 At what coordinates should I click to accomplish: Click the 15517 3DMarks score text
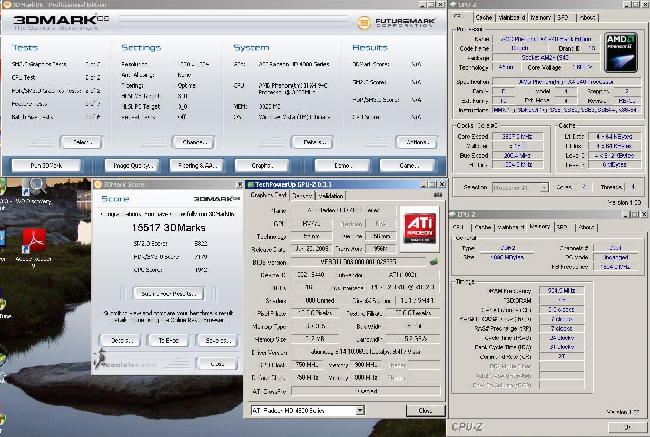click(169, 228)
